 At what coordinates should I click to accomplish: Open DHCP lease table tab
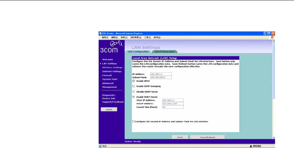[x=165, y=52]
